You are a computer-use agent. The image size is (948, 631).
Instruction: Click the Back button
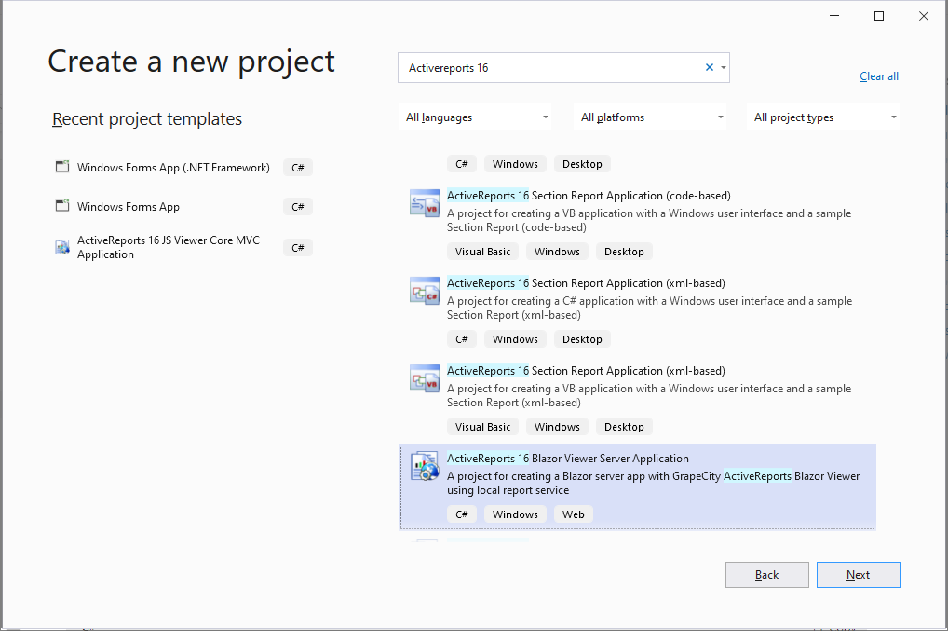click(x=766, y=575)
